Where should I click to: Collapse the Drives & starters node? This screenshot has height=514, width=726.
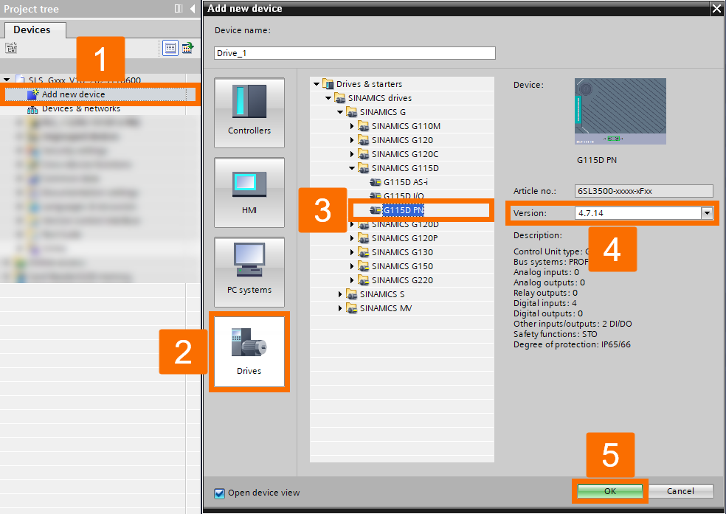point(317,84)
